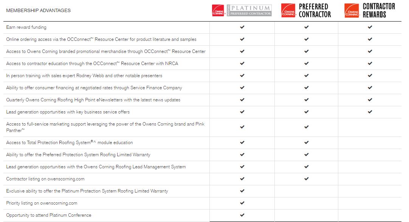This screenshot has width=409, height=222.
Task: Click the Owens Corning Preferred Contractor logo
Action: click(306, 11)
